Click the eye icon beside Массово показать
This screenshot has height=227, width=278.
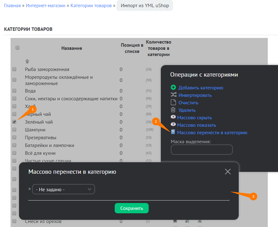173,125
